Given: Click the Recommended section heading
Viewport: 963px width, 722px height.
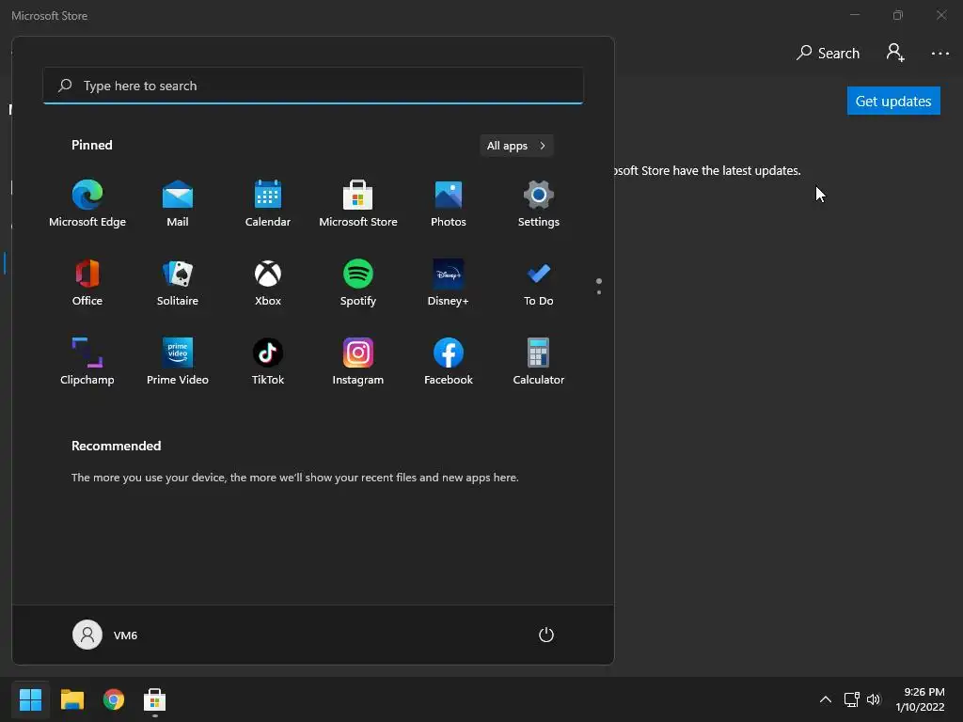Looking at the screenshot, I should click(x=116, y=446).
